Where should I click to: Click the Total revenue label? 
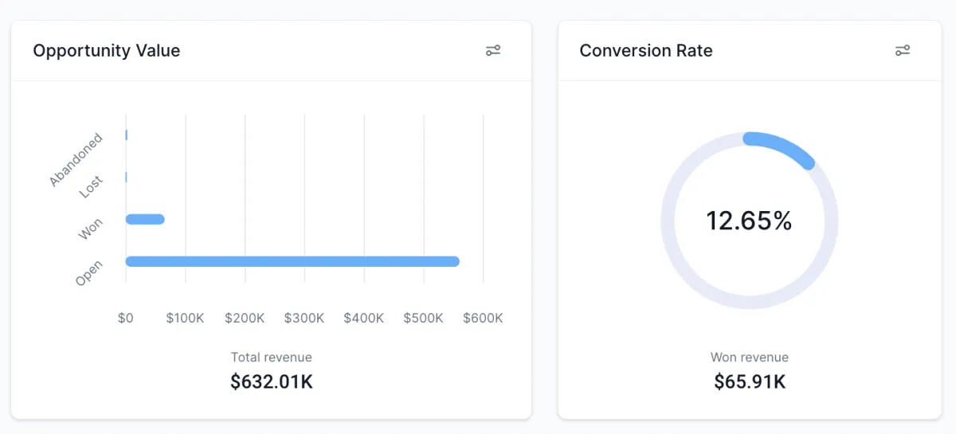(272, 357)
